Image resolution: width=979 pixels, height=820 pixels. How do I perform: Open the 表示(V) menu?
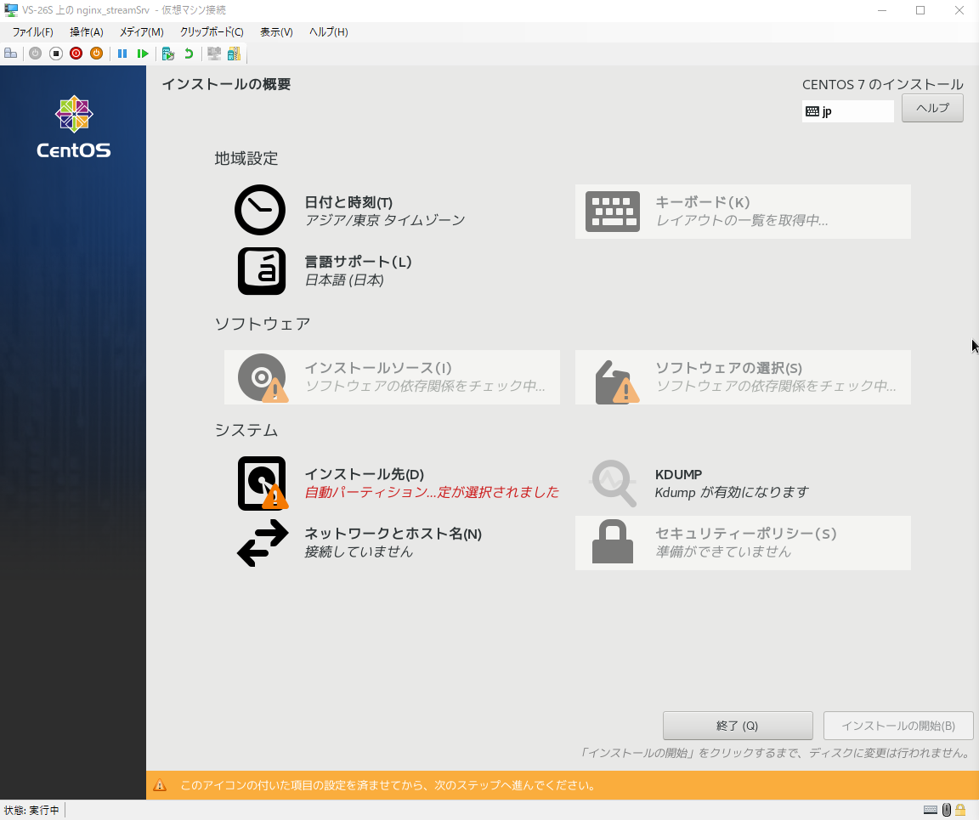coord(276,32)
